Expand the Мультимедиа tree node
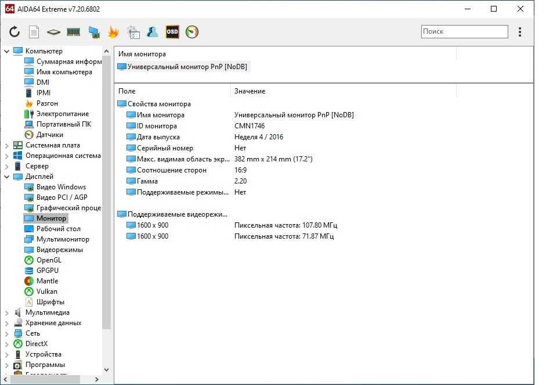 7,313
